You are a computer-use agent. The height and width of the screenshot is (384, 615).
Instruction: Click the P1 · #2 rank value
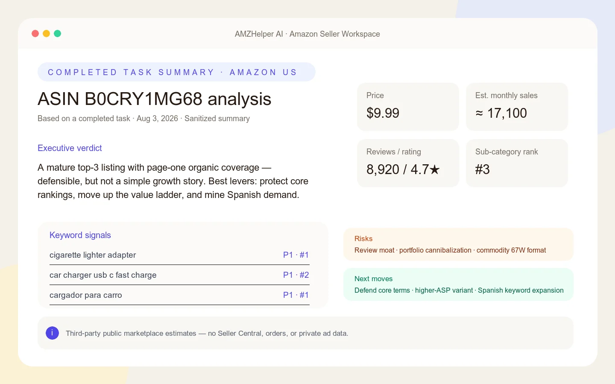coord(296,275)
